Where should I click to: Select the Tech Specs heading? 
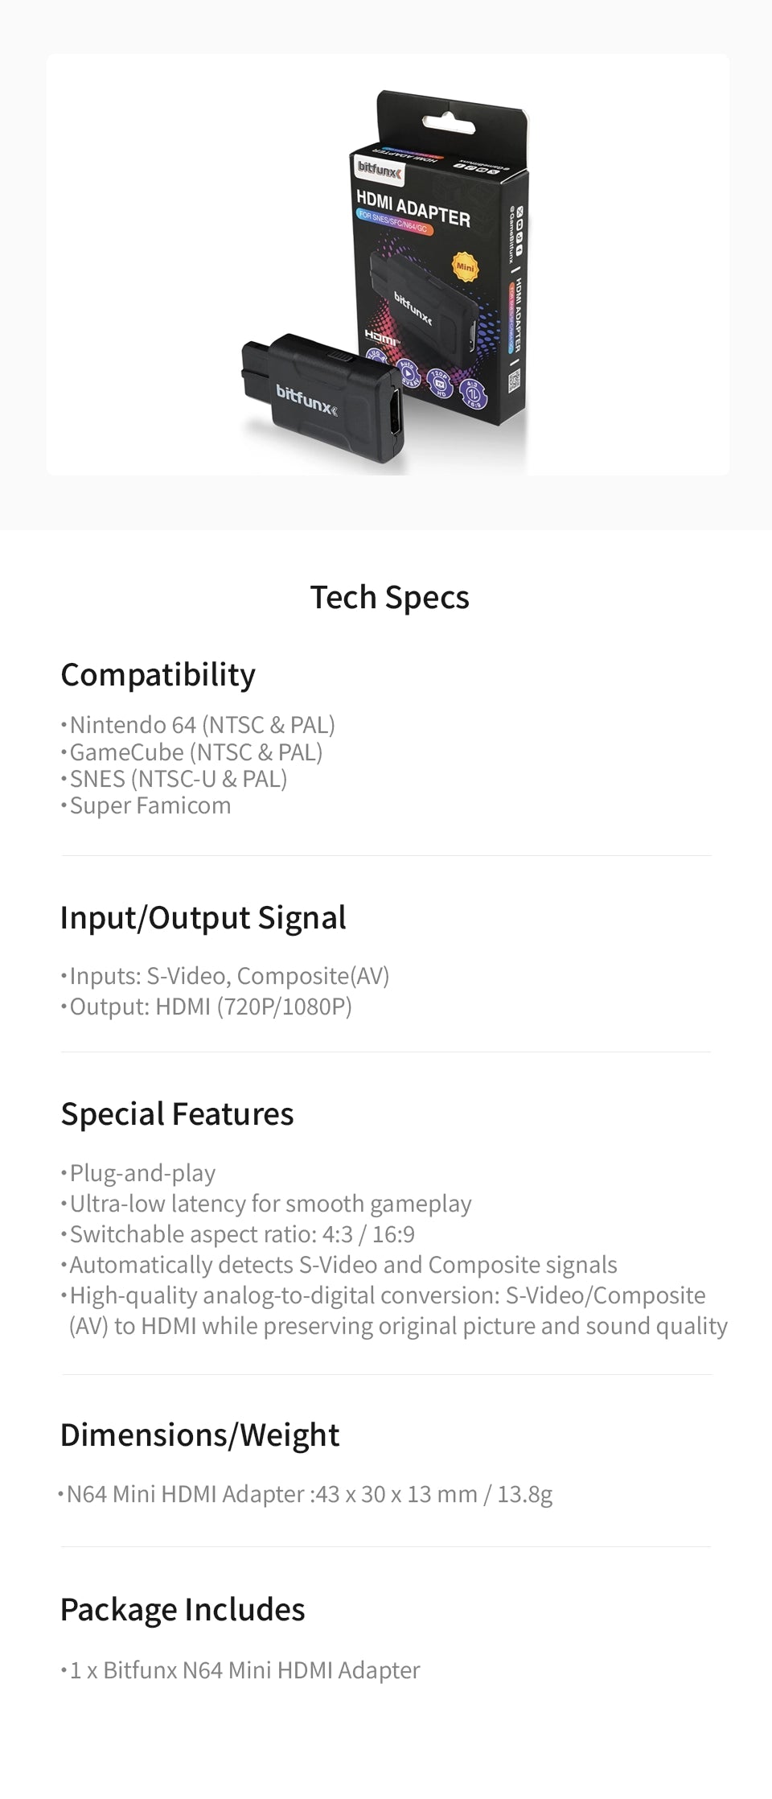click(390, 598)
